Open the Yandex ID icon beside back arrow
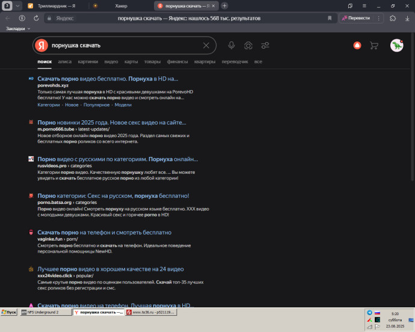Viewport: 415px width, 332px height. click(22, 18)
